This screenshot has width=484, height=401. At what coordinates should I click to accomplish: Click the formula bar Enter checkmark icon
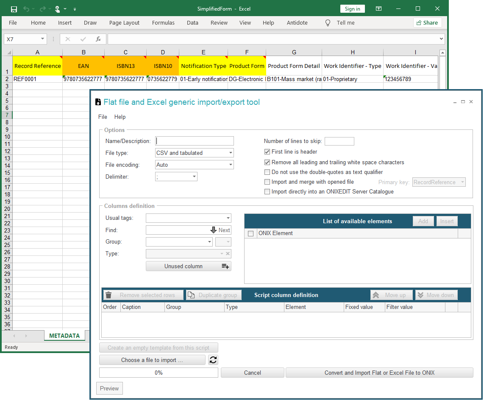point(83,39)
